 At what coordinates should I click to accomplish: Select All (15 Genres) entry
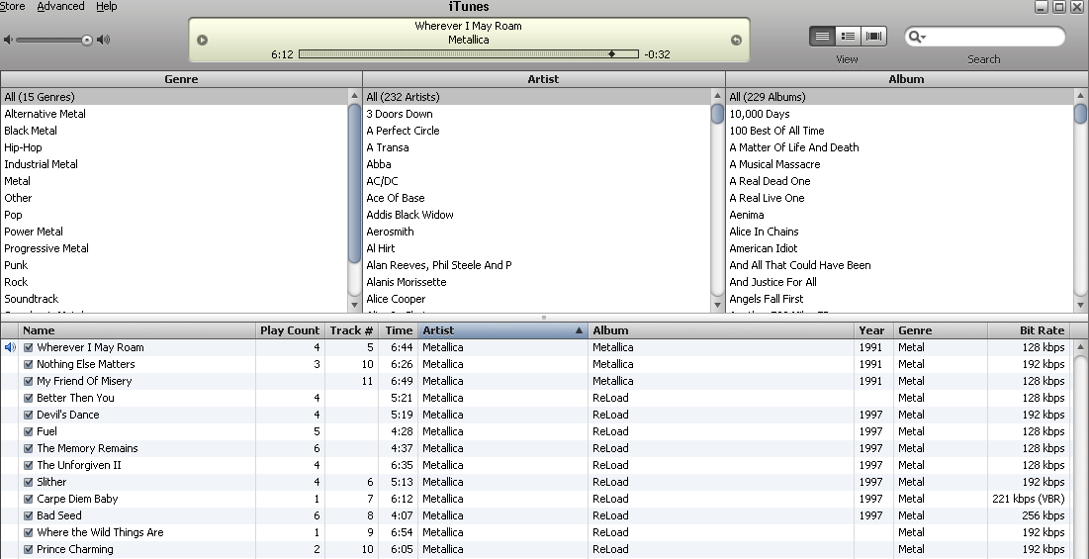(x=174, y=97)
